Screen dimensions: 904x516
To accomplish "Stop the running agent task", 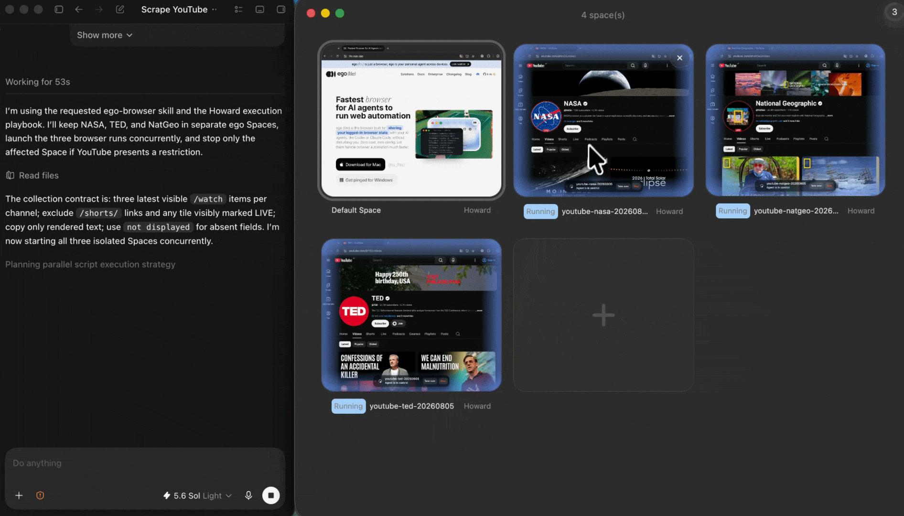I will point(271,495).
